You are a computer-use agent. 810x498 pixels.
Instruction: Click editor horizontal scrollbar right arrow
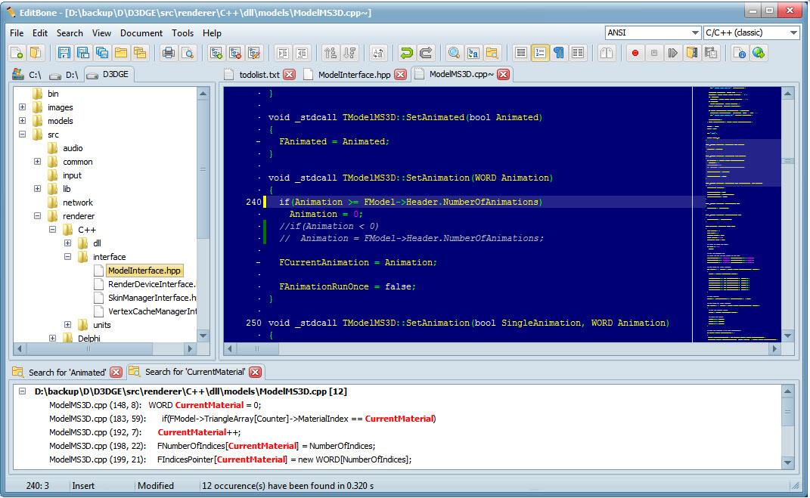click(774, 349)
